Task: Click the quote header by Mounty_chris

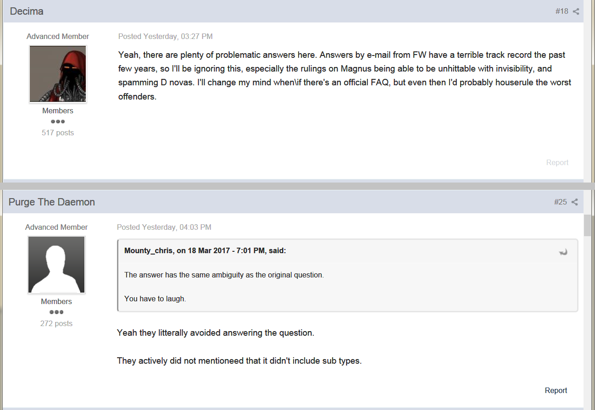Action: [205, 251]
